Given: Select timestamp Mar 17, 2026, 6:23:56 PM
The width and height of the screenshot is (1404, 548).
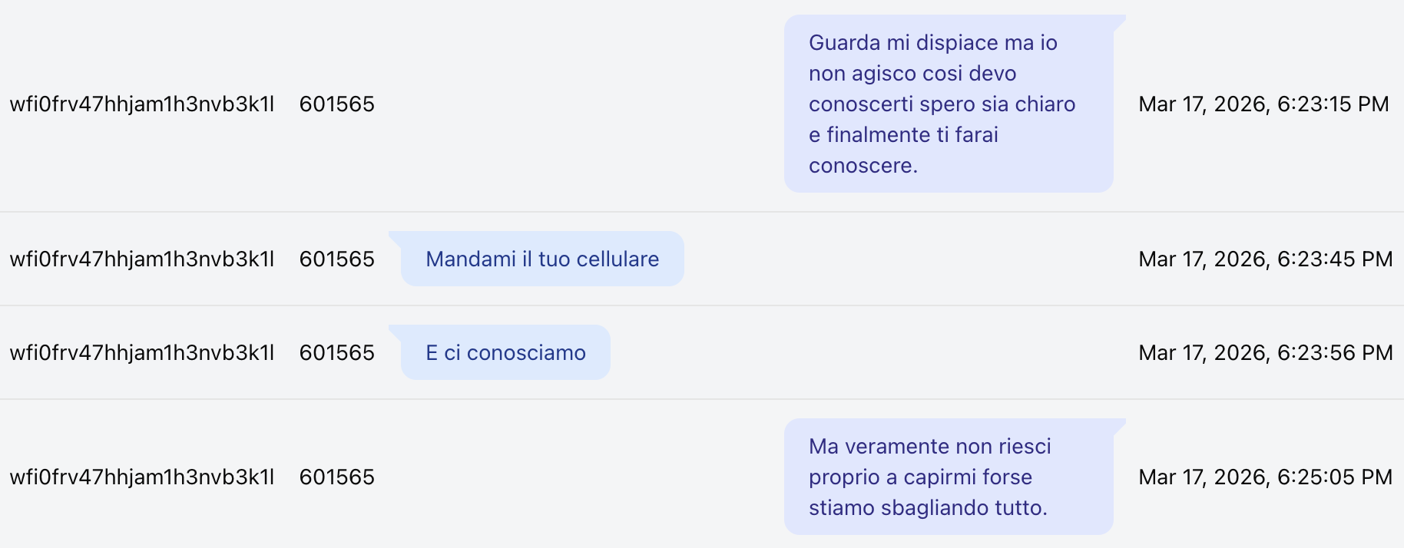Looking at the screenshot, I should click(1265, 352).
